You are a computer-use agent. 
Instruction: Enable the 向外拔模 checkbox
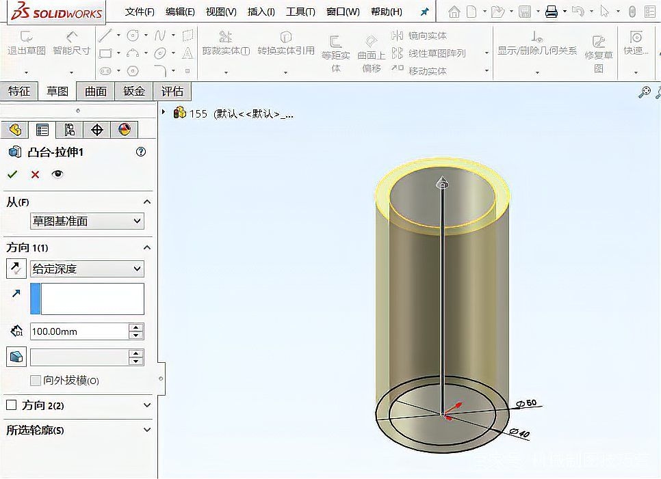[x=36, y=381]
